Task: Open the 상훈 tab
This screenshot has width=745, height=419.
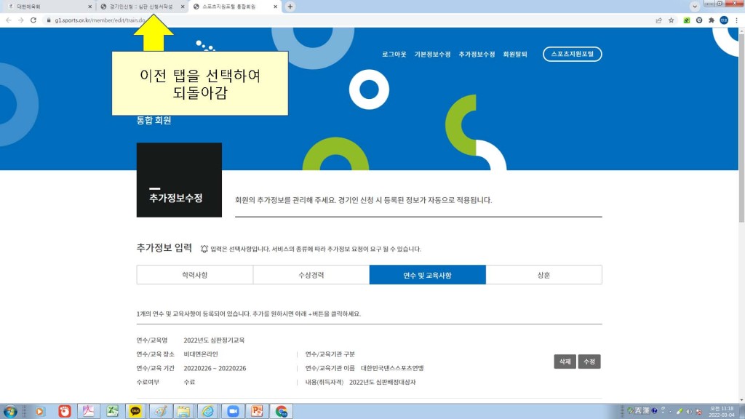Action: 543,275
